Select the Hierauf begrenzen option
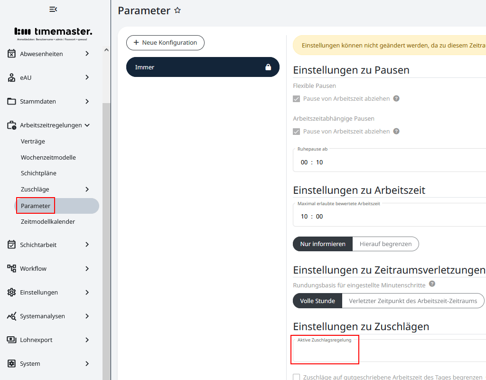The image size is (486, 380). click(385, 244)
